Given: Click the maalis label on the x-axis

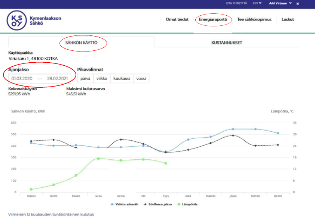Looking at the screenshot, I should pos(31,196).
